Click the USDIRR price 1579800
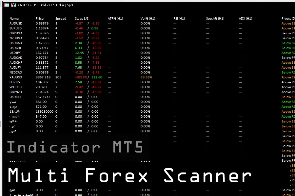Screen dimensions: 295x196 (x=43, y=97)
